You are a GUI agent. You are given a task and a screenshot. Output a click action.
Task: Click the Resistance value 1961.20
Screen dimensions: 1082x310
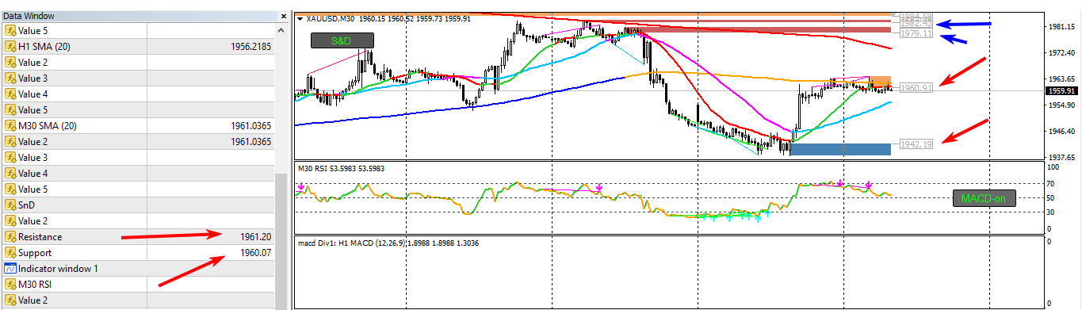point(256,237)
